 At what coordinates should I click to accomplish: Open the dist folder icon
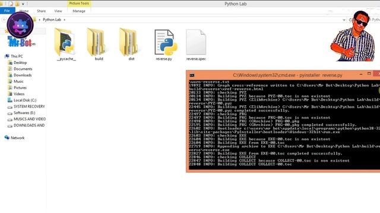pyautogui.click(x=129, y=42)
